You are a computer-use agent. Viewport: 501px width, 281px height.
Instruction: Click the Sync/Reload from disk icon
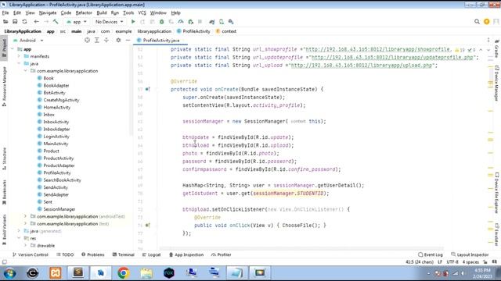pyautogui.click(x=24, y=22)
